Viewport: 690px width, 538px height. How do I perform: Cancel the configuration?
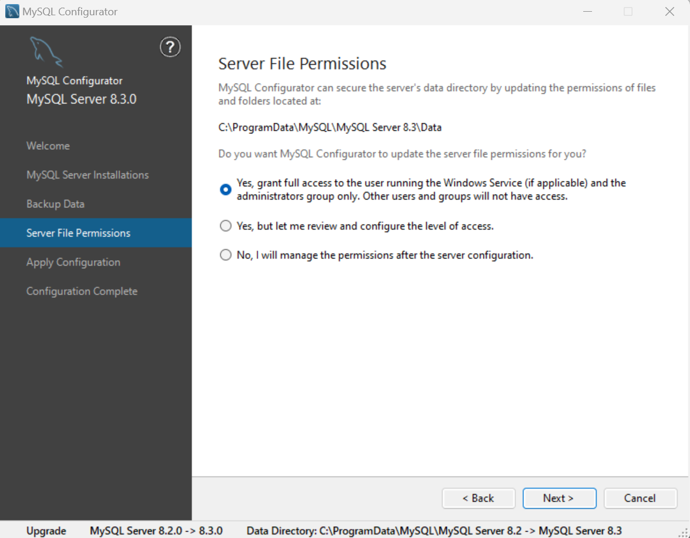(x=640, y=497)
